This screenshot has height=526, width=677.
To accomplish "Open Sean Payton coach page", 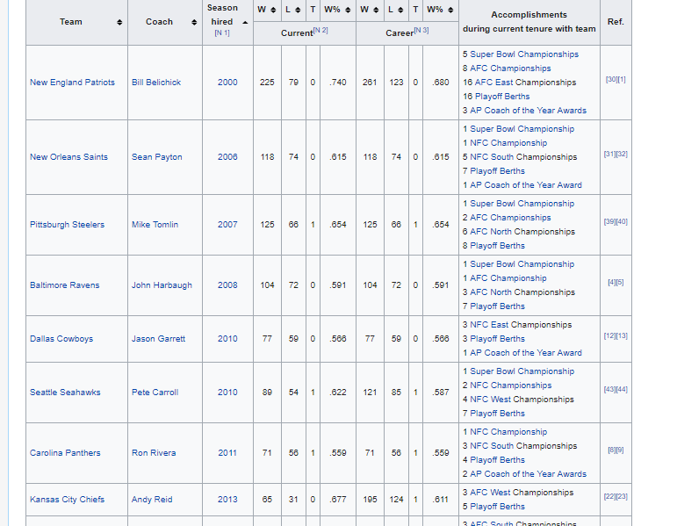I will pyautogui.click(x=156, y=157).
